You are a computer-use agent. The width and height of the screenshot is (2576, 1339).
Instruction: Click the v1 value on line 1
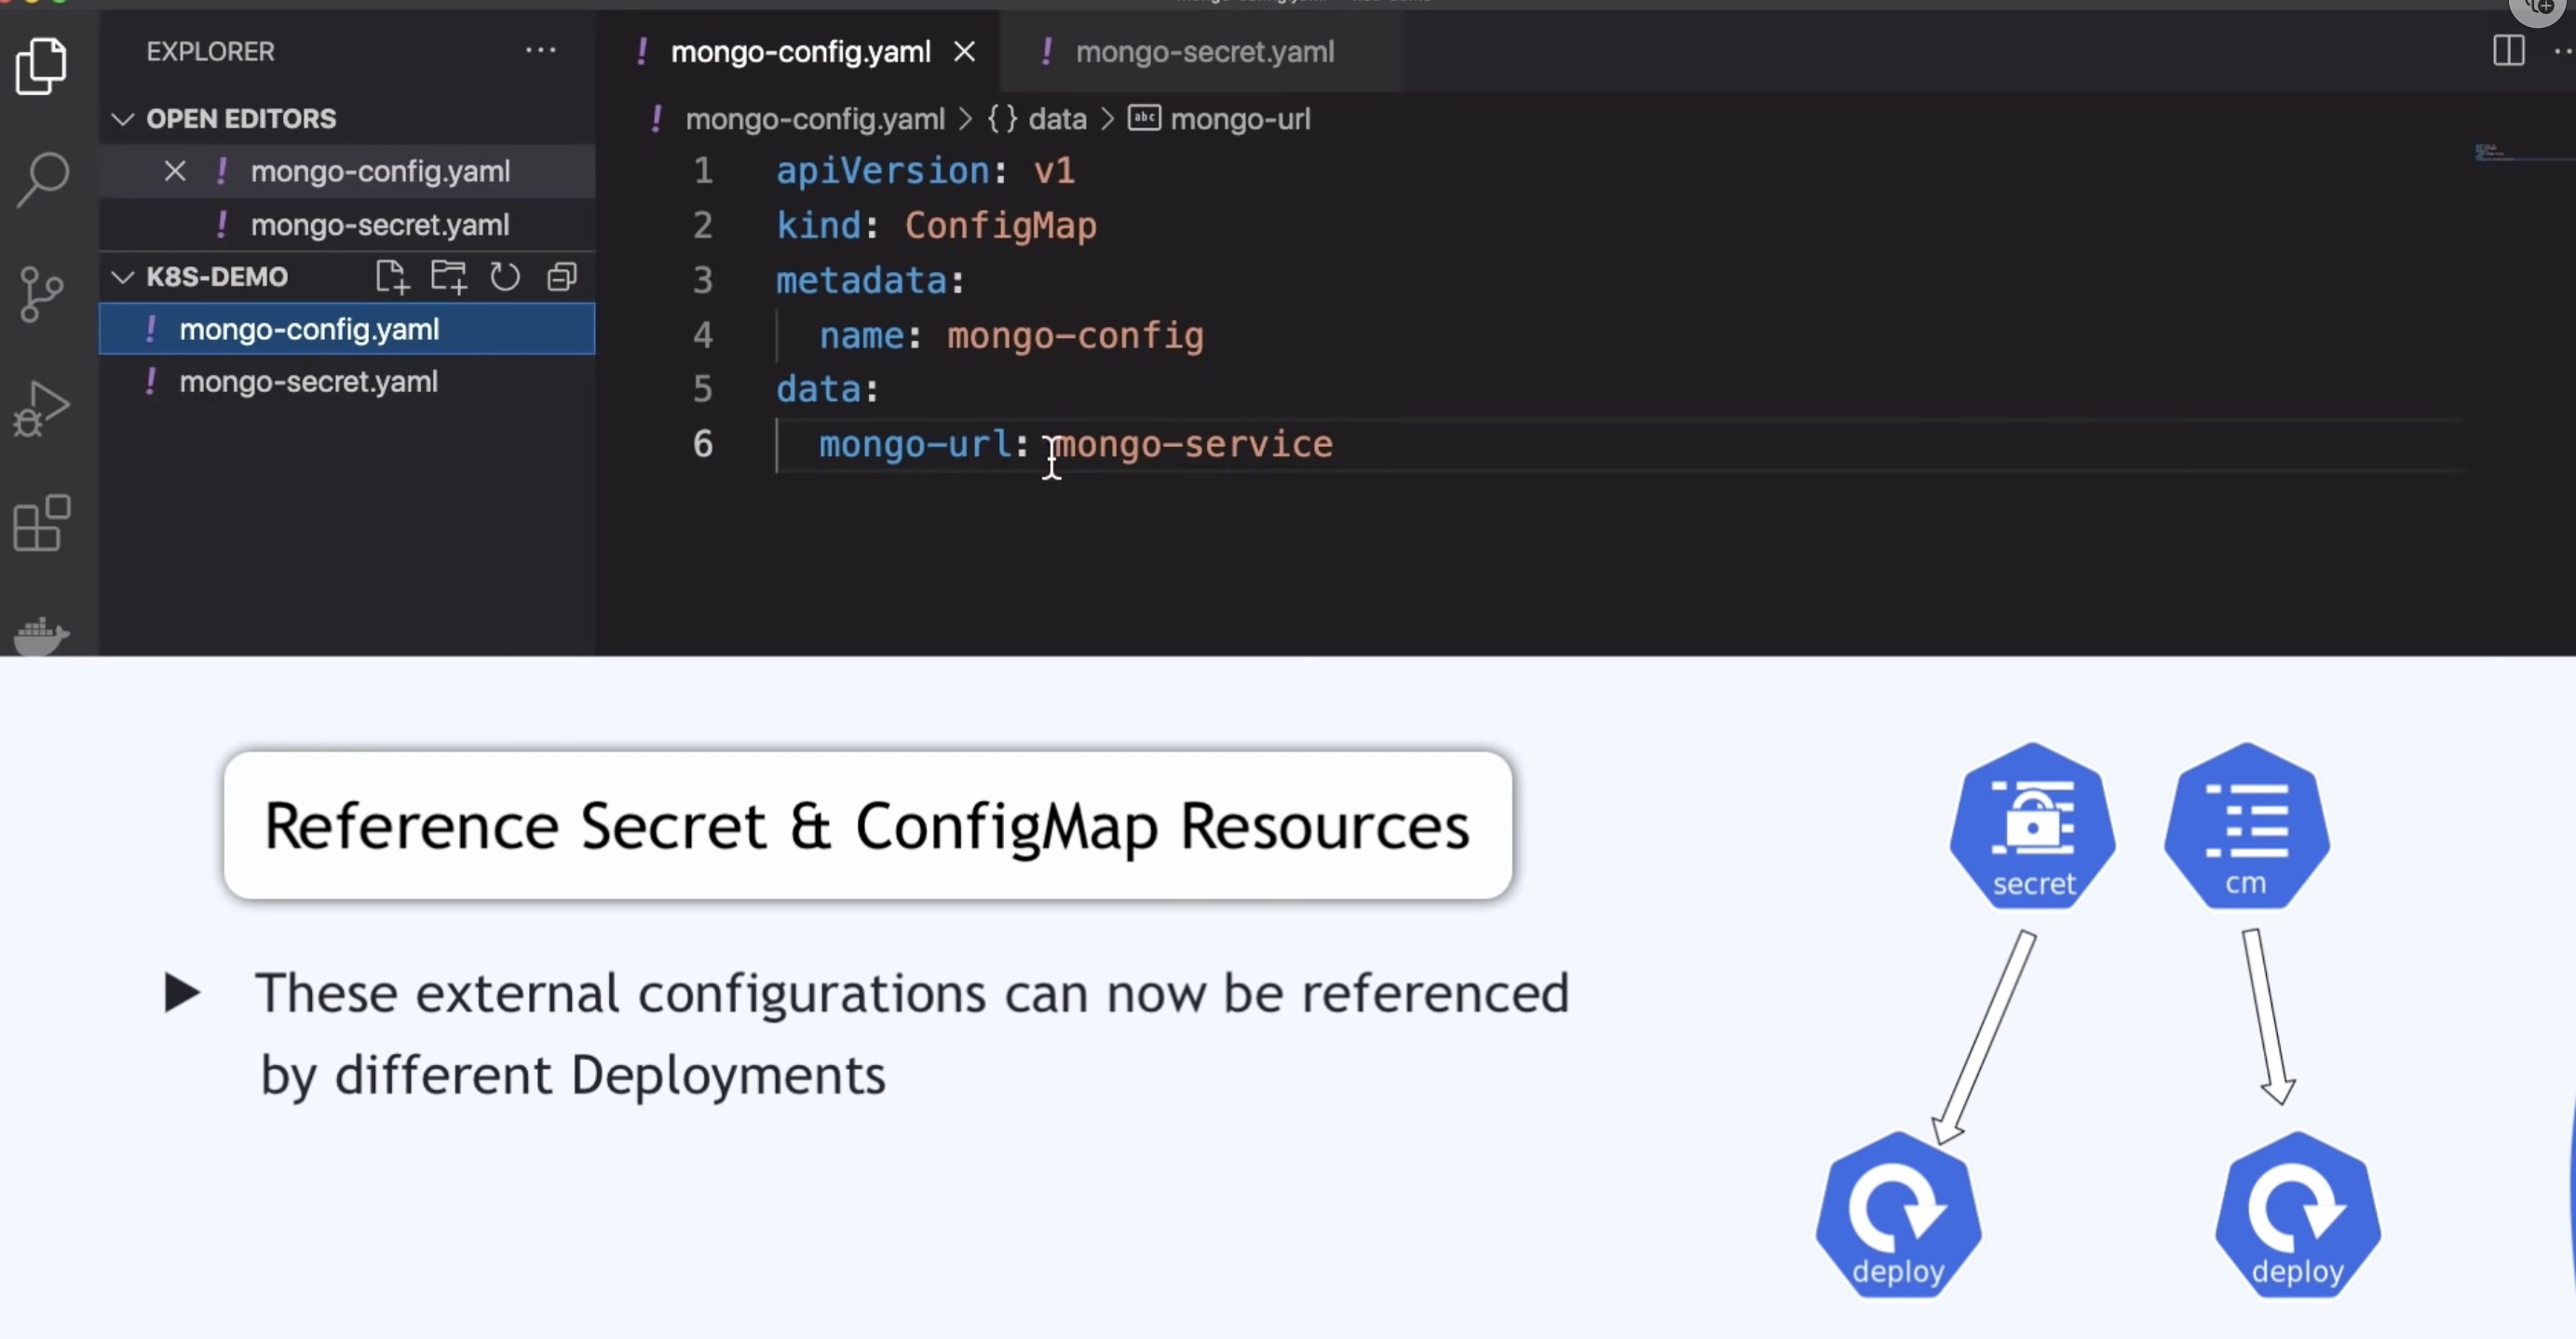point(1054,171)
